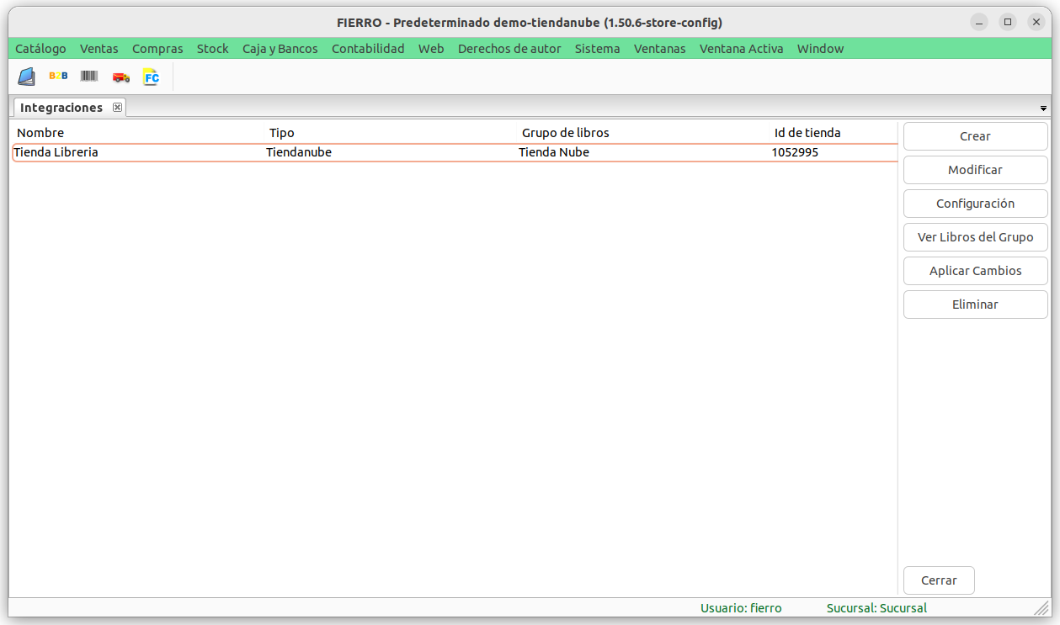Open the yellow FC document icon
Viewport: 1060px width, 625px height.
click(x=152, y=77)
